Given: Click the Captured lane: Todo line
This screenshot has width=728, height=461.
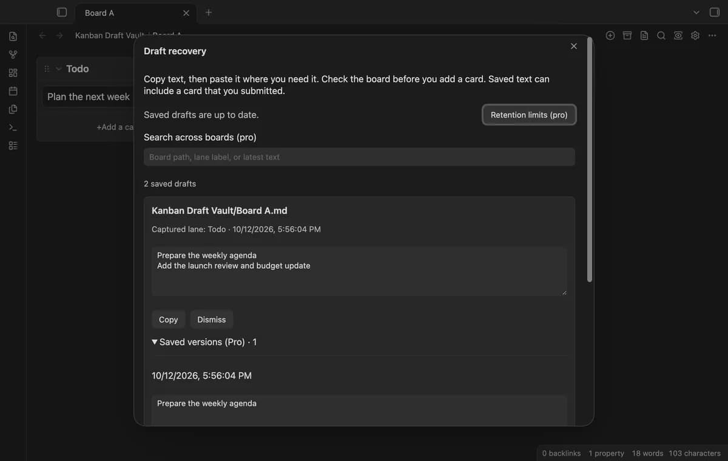Looking at the screenshot, I should (x=236, y=229).
